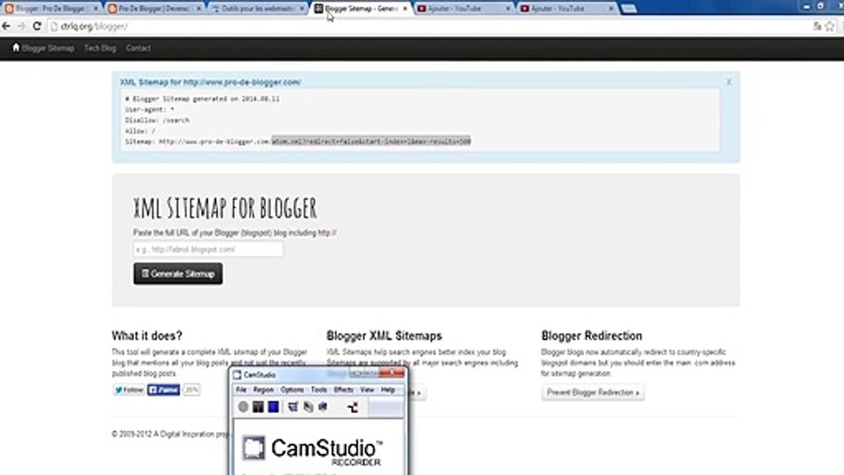Screen dimensions: 844x475
Task: Click the 'Disallow: /search' line
Action: click(157, 120)
